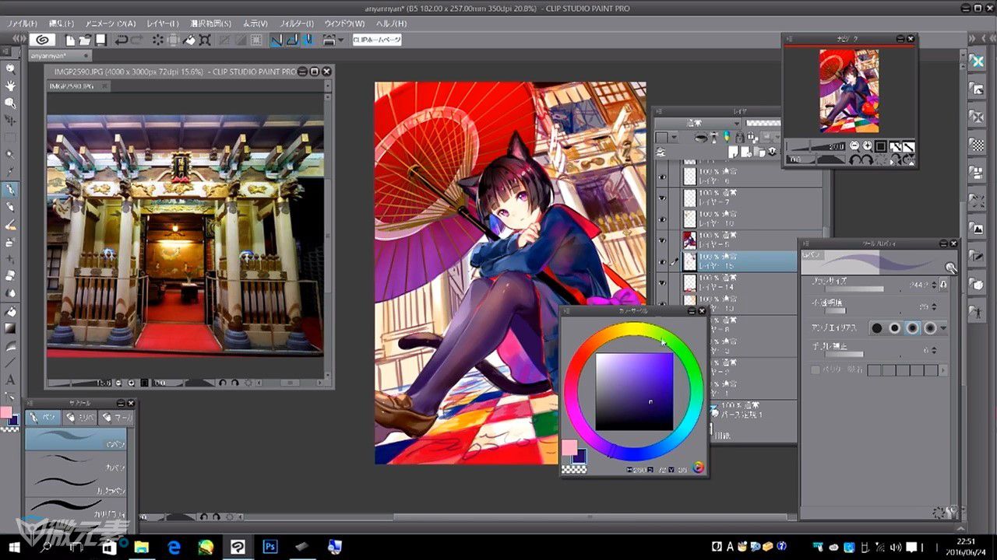
Task: Click the top icon in right sidebar dock
Action: pyautogui.click(x=977, y=61)
